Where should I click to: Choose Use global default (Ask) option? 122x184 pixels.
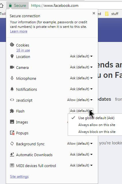tap(96, 118)
